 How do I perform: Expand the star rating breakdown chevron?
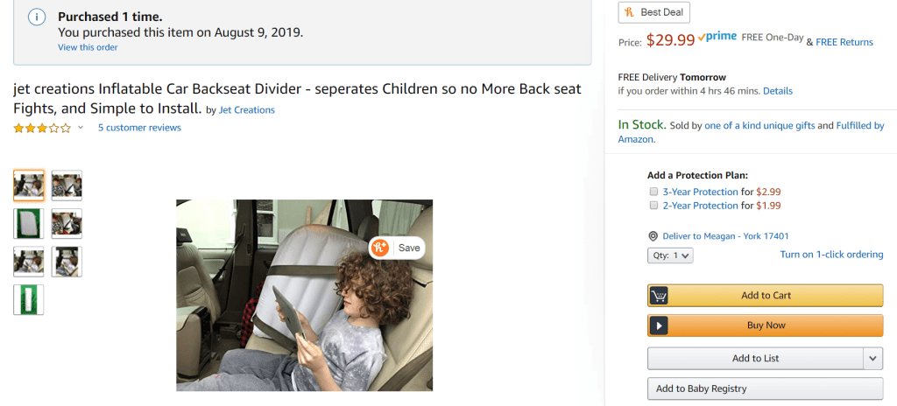(x=81, y=128)
